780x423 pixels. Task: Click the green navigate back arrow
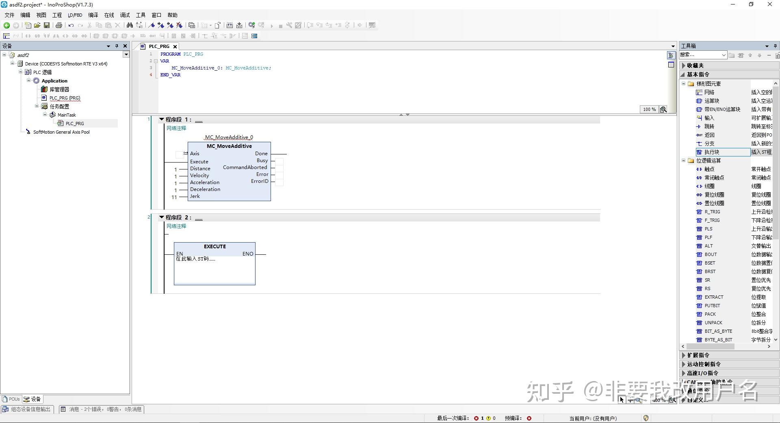[6, 25]
